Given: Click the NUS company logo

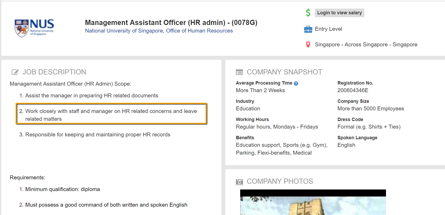Looking at the screenshot, I should 34,28.
